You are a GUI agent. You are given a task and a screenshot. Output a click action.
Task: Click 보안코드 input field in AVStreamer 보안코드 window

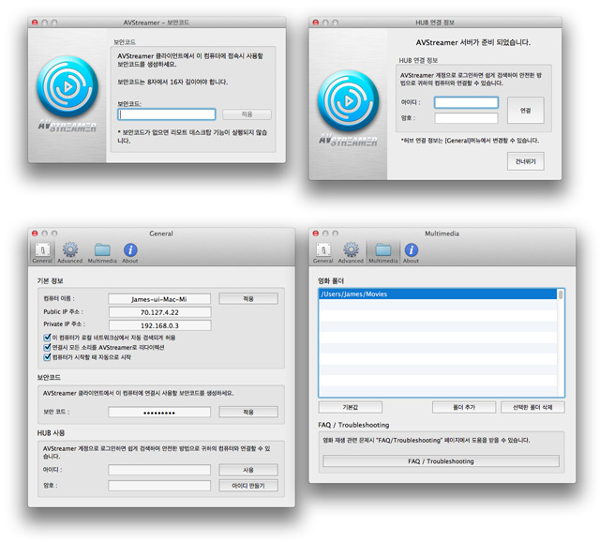click(167, 114)
